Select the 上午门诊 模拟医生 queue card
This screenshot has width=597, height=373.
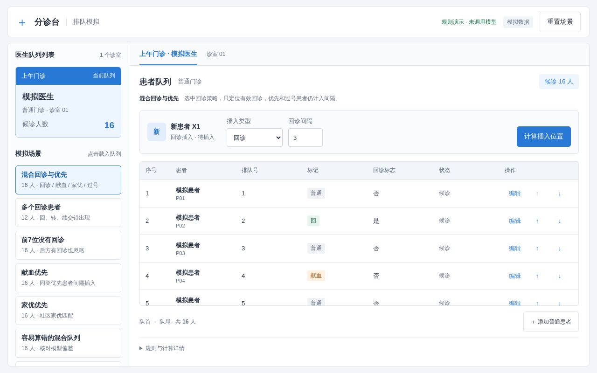[68, 102]
